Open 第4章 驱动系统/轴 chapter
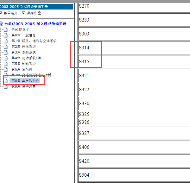Screen dimensions: 190x183 [x=26, y=58]
